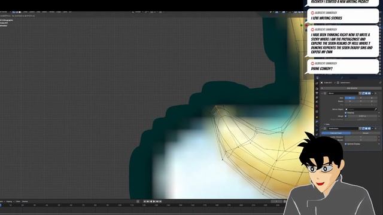This screenshot has width=383, height=215.
Task: Click the Add Modifier button
Action: coord(351,88)
